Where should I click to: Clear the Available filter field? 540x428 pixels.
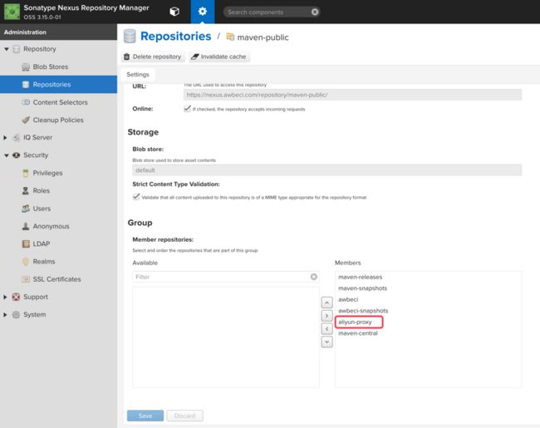click(313, 277)
